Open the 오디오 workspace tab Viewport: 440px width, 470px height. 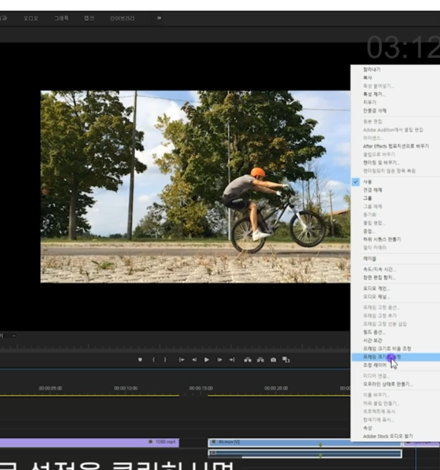[x=31, y=19]
